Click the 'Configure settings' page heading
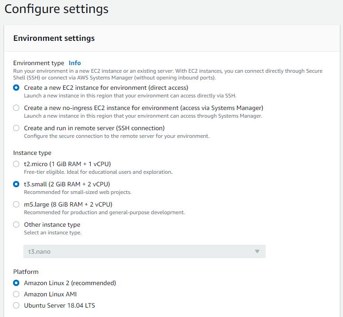This screenshot has width=343, height=317. click(x=57, y=9)
